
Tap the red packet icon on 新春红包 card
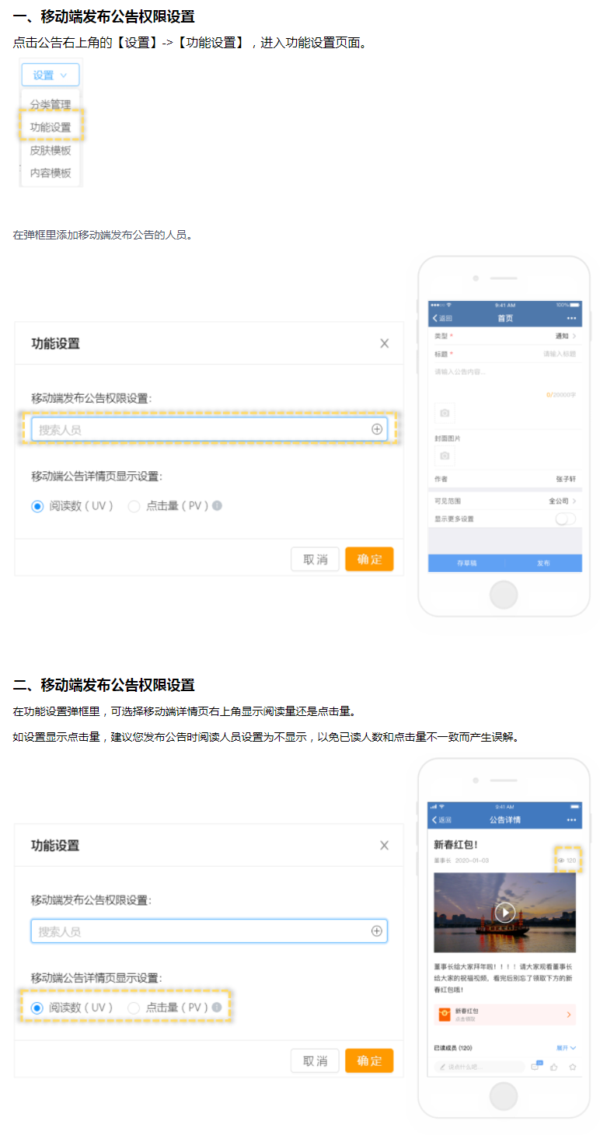point(445,1014)
